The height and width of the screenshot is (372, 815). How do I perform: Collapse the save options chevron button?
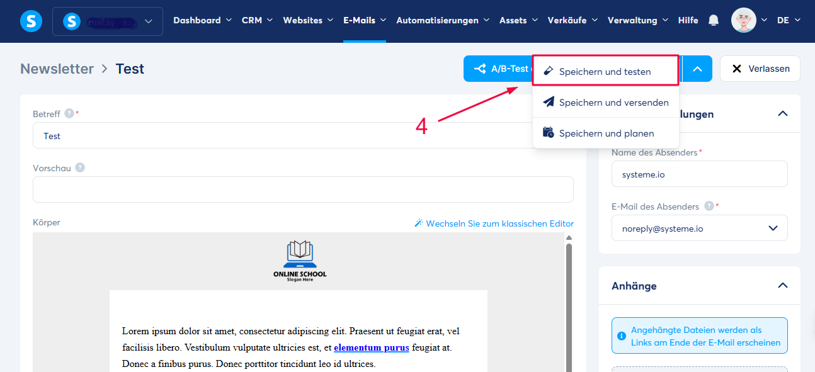[x=697, y=69]
